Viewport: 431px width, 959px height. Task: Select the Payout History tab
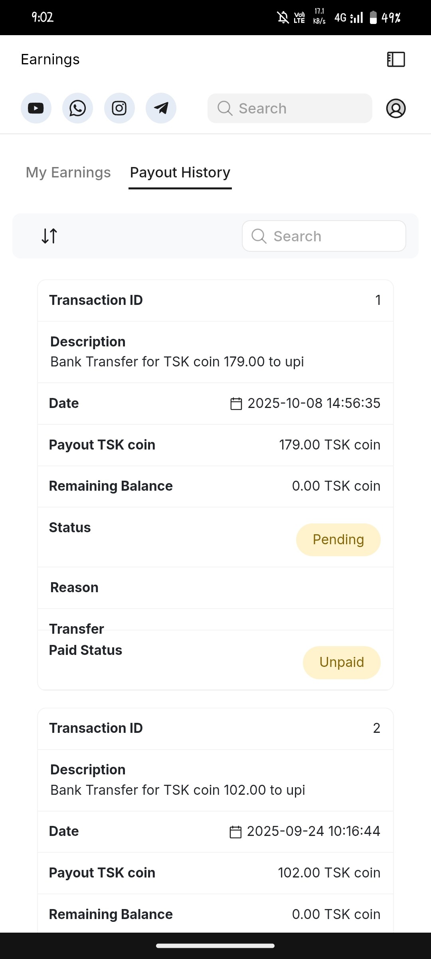[180, 173]
